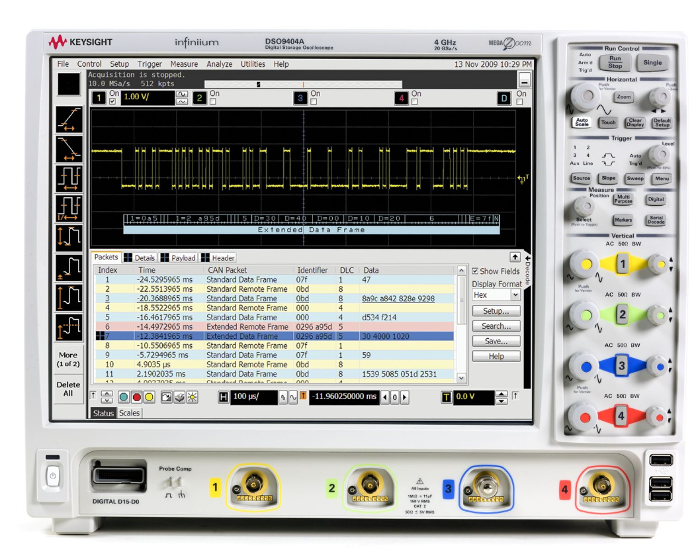Click the red circle icon in bottom toolbar
Screen dimensions: 696x548
coord(137,397)
